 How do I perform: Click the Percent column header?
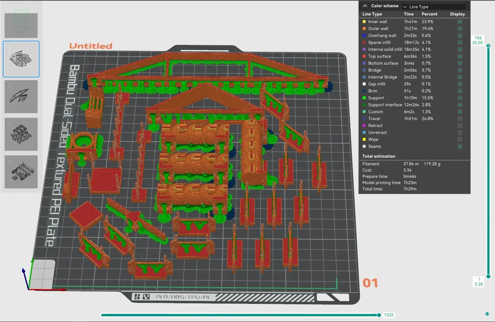(x=429, y=14)
